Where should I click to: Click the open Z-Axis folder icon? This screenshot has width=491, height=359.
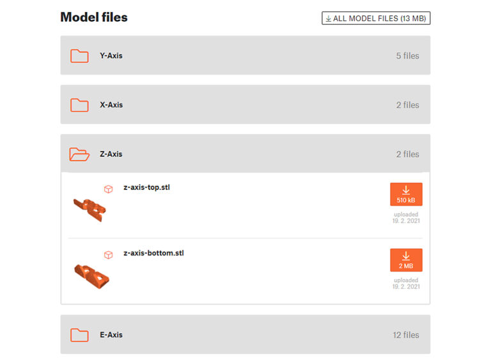79,154
